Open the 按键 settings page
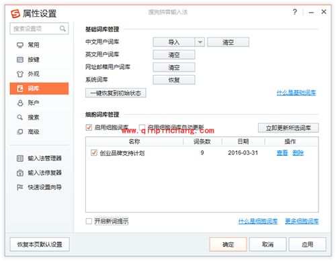Viewport: 336px width, 261px height. pyautogui.click(x=39, y=60)
